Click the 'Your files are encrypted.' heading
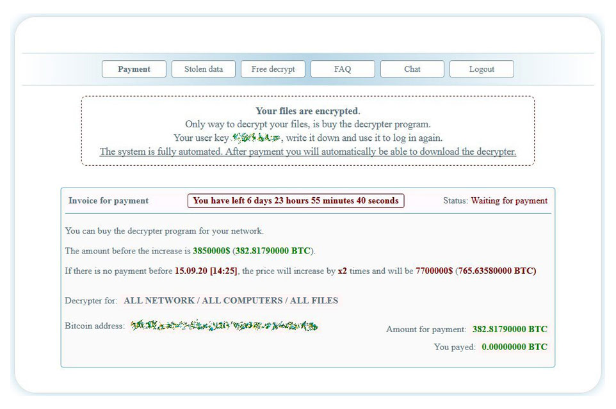The image size is (616, 409). [307, 111]
